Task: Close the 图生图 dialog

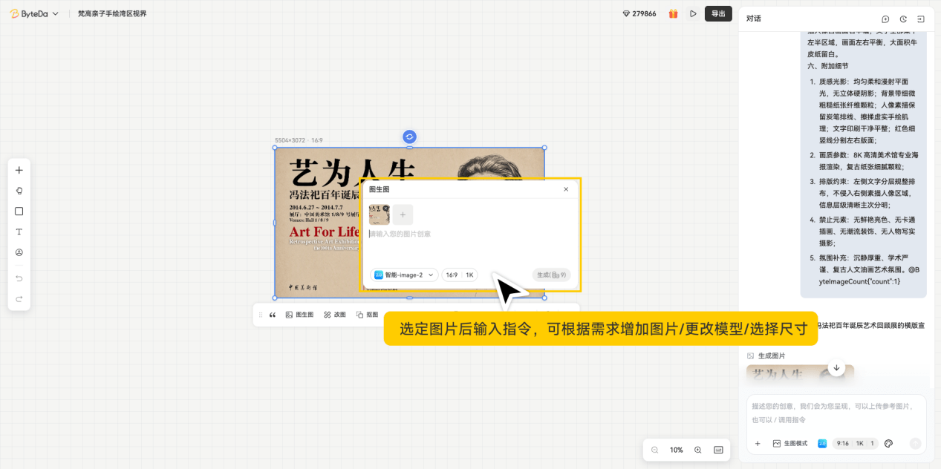Action: pos(566,189)
